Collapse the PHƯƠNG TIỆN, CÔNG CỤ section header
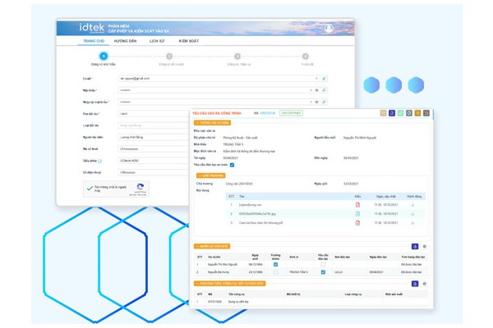493x328 pixels. pyautogui.click(x=230, y=284)
